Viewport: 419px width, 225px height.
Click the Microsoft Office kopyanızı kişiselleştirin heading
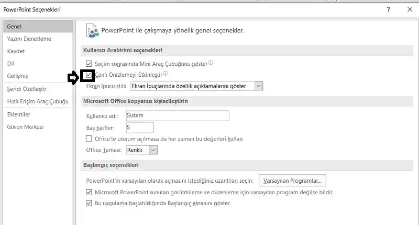[136, 101]
